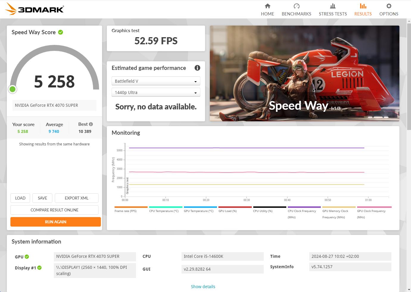Open the 1440p Ultra resolution dropdown
This screenshot has width=411, height=292.
(156, 92)
